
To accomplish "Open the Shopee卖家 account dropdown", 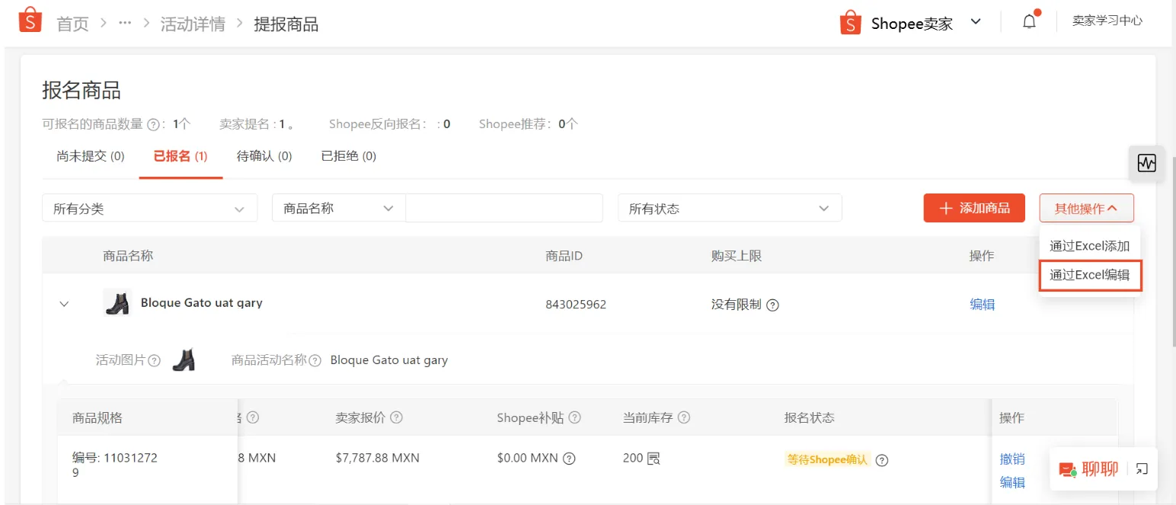I will pyautogui.click(x=976, y=23).
